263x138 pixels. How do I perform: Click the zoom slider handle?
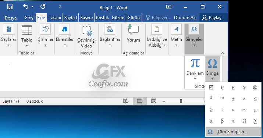point(181,101)
